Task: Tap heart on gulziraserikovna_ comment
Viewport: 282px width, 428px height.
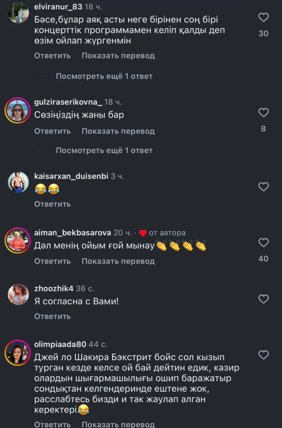Action: 264,112
